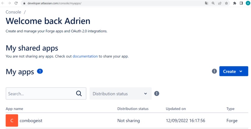This screenshot has width=251, height=129.
Task: Click info icon next to Distribution status filter
Action: [x=157, y=94]
